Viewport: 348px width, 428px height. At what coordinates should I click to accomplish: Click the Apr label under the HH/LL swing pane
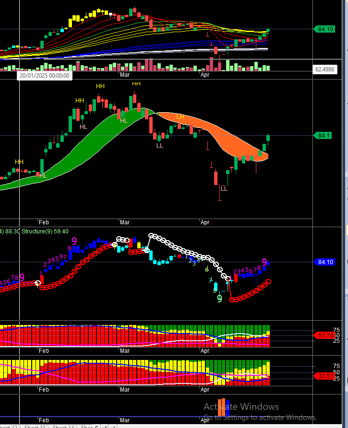205,222
